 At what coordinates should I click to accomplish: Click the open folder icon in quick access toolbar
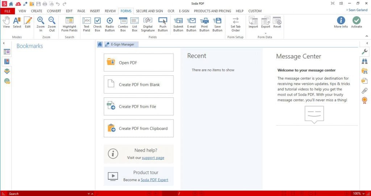[x=32, y=4]
